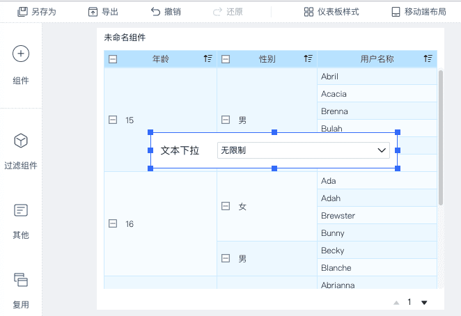
Task: Open the 过滤组件 filter components panel
Action: (x=21, y=141)
